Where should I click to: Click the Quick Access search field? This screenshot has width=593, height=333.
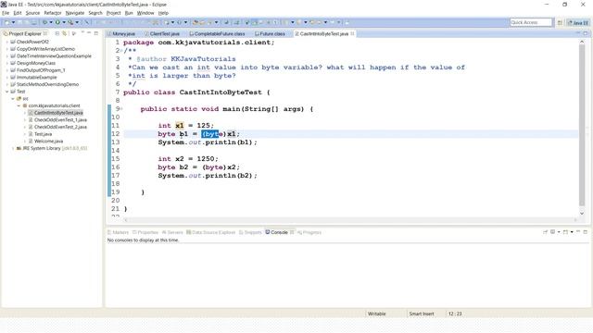531,22
